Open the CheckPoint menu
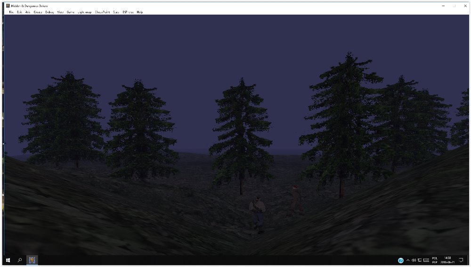The width and height of the screenshot is (471, 267). coord(102,12)
